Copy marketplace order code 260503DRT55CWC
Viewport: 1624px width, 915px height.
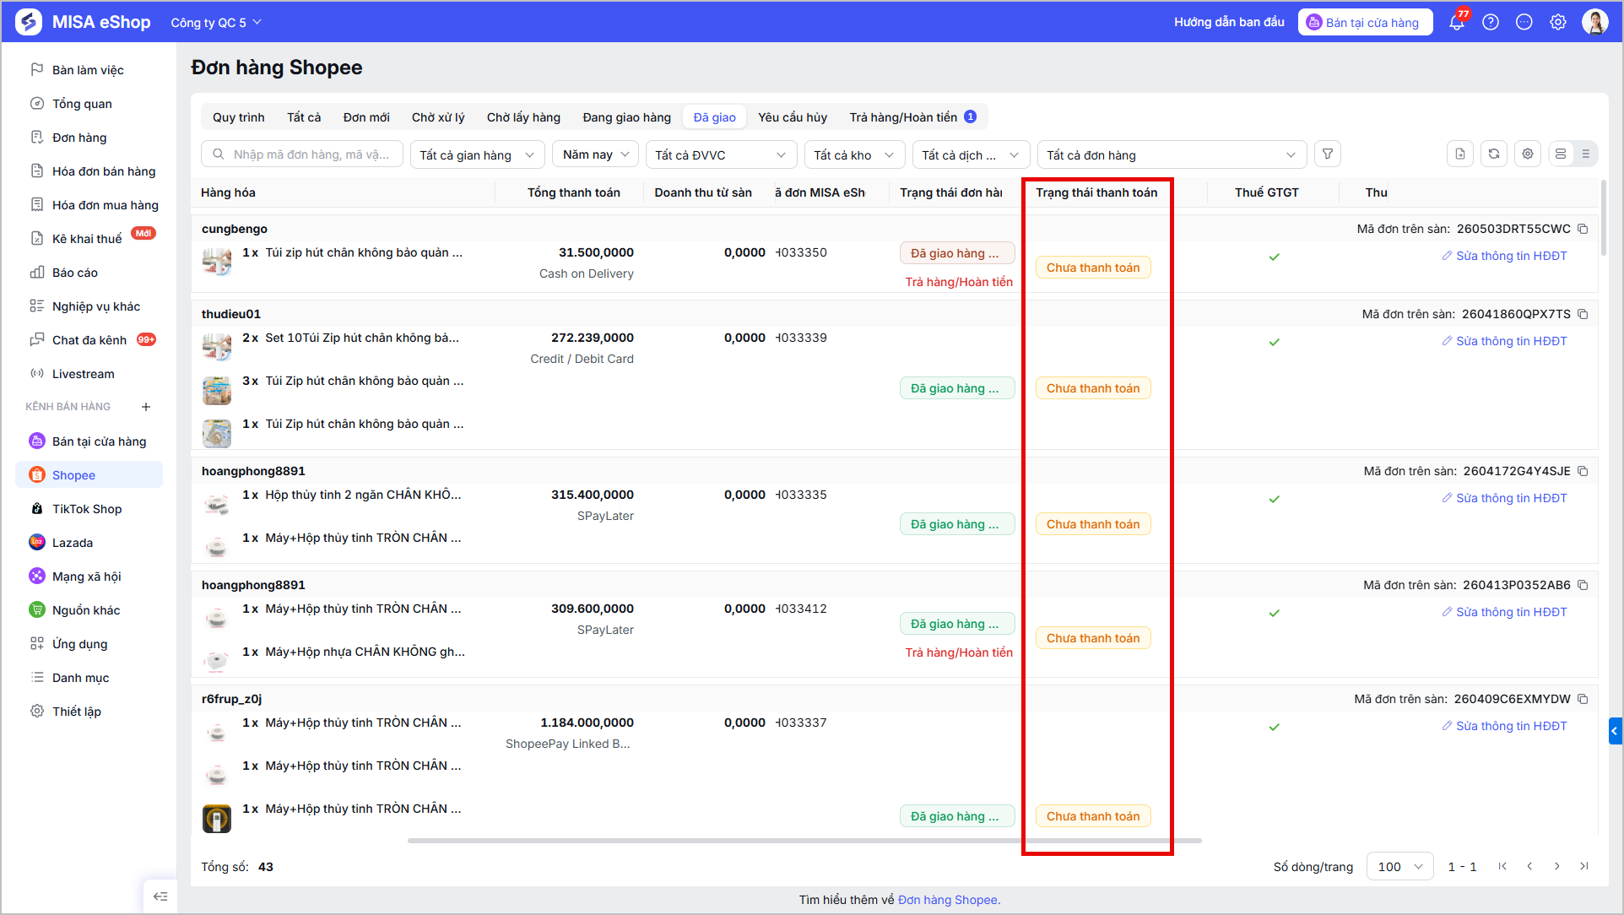point(1583,229)
